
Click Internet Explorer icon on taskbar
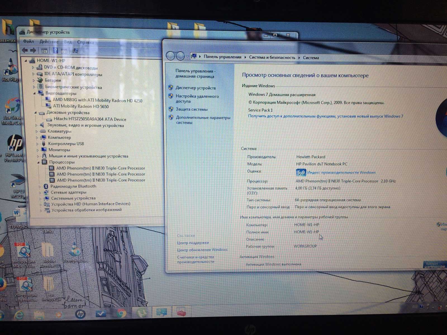tap(19, 315)
